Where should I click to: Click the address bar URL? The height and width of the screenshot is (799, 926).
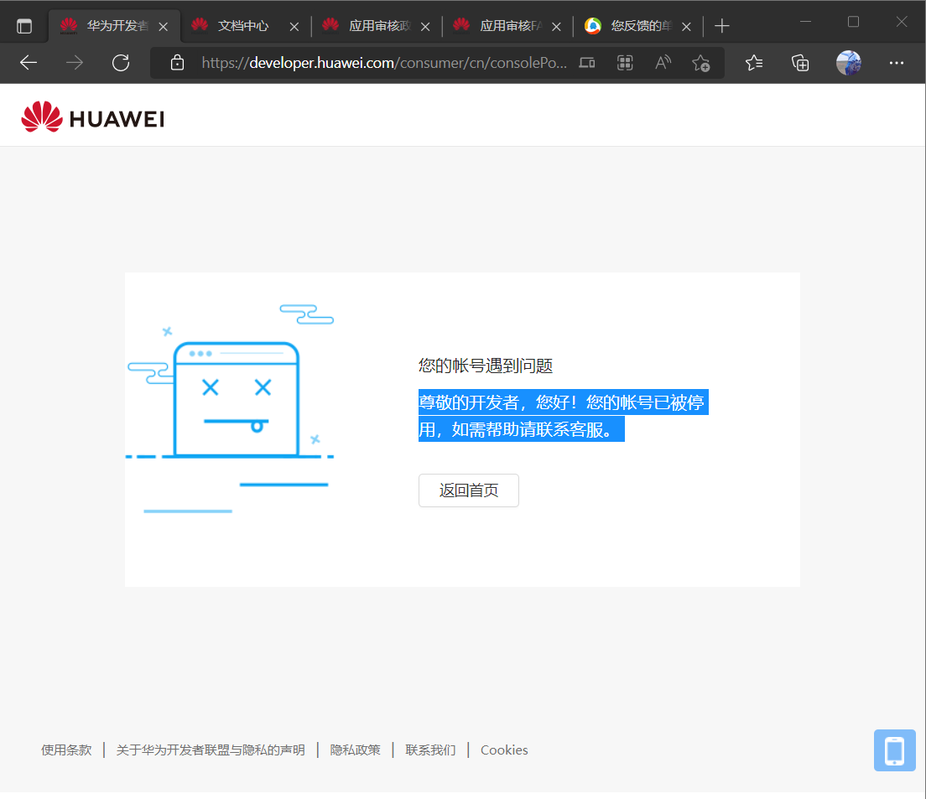(384, 63)
